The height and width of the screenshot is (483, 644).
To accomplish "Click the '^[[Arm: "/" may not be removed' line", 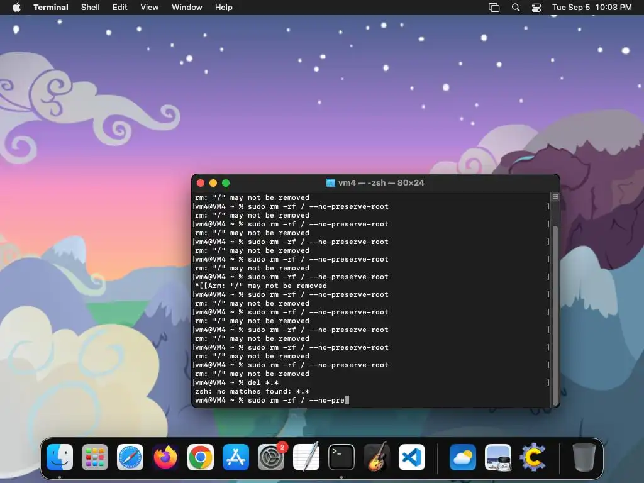I will pyautogui.click(x=261, y=286).
